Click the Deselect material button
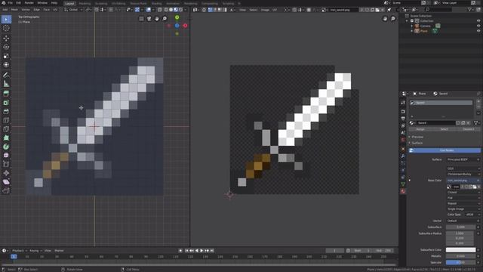483x272 pixels. click(x=468, y=129)
